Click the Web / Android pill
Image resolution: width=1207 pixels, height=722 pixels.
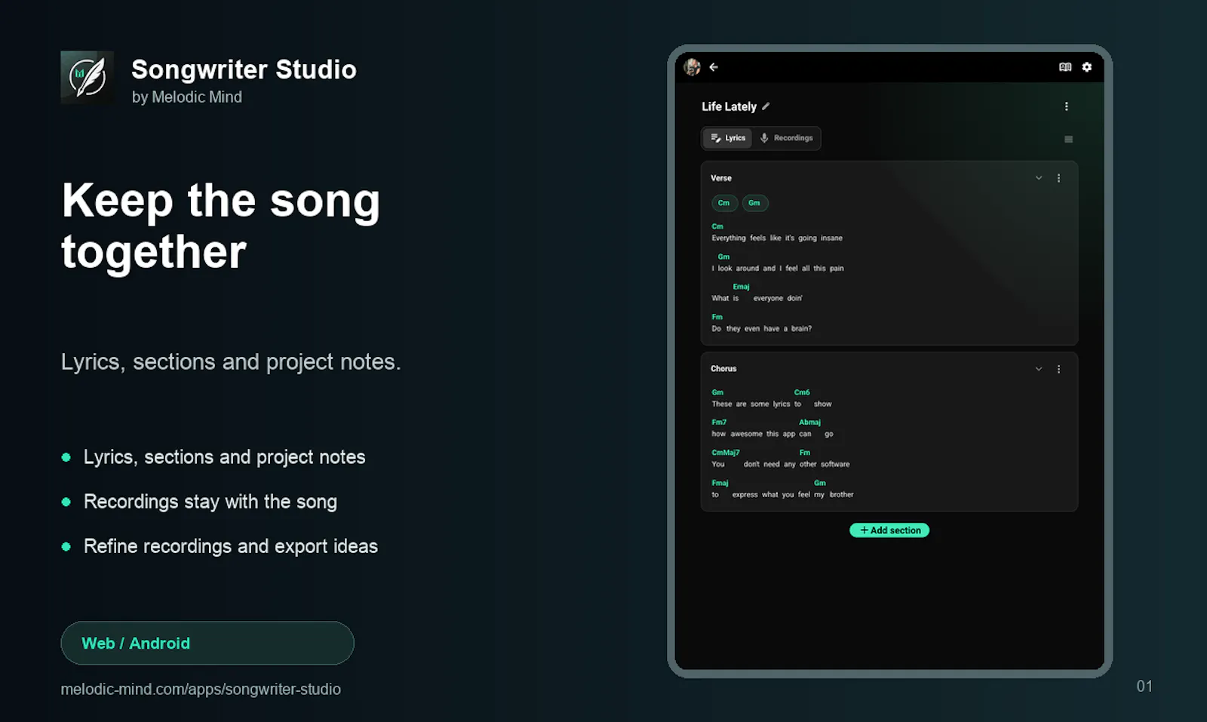tap(207, 644)
